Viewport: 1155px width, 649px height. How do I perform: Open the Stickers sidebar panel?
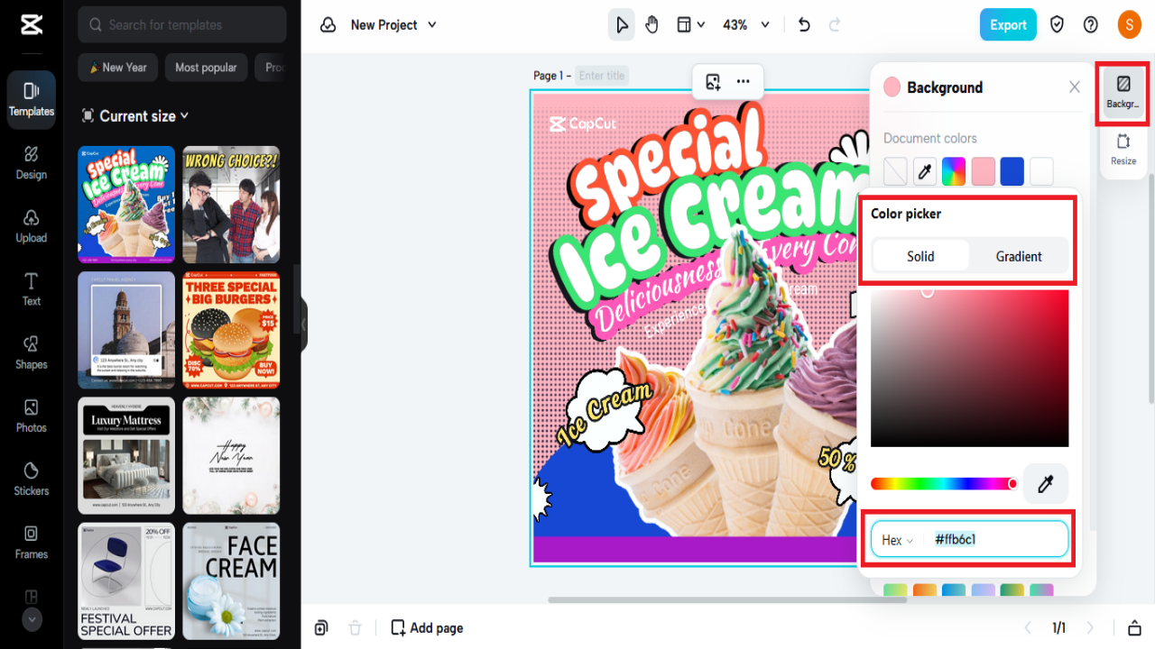(32, 479)
